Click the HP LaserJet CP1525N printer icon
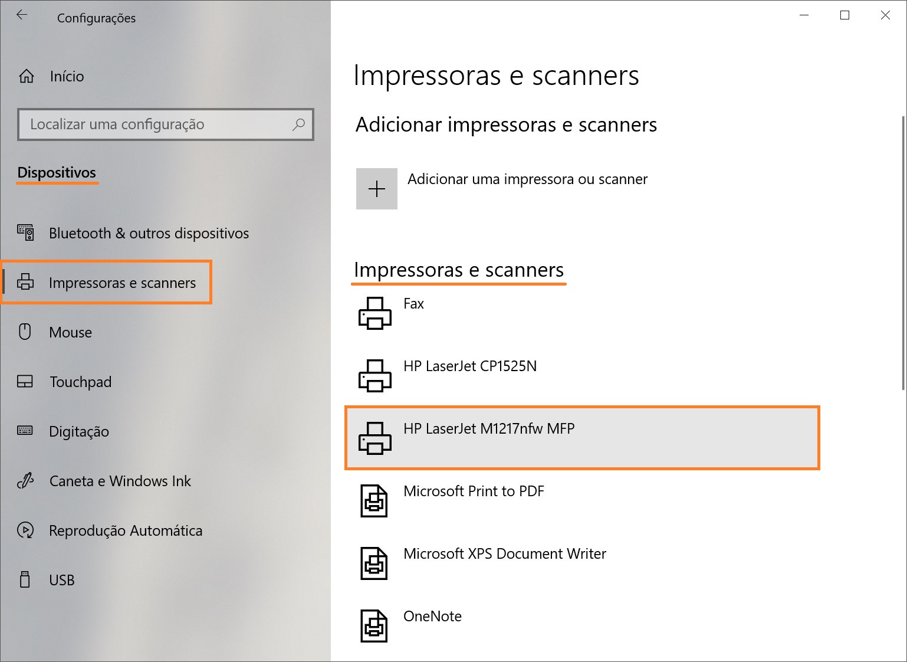The image size is (907, 662). [375, 375]
